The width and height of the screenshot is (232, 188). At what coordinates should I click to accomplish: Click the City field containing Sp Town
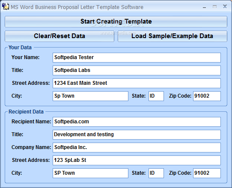pos(90,96)
